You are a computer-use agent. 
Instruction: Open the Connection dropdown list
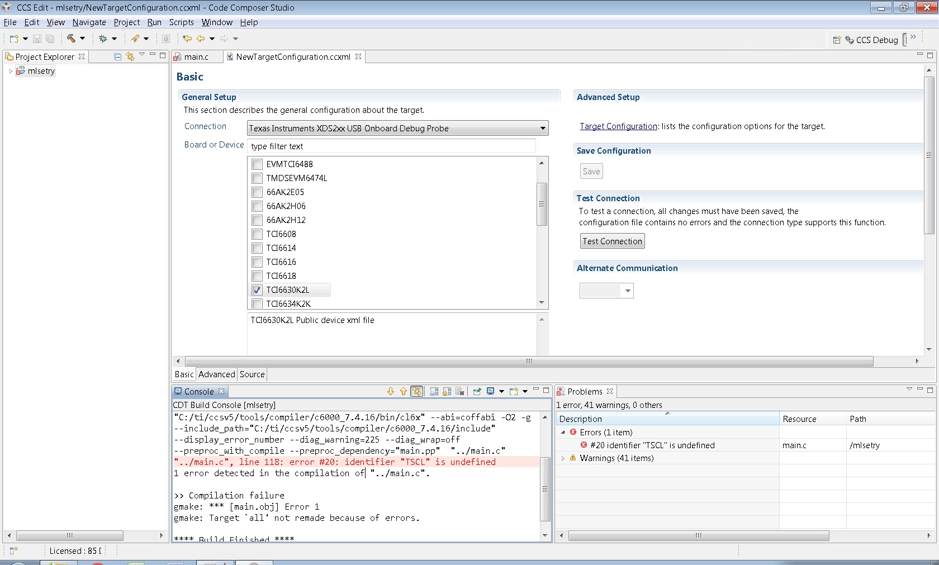click(x=542, y=129)
